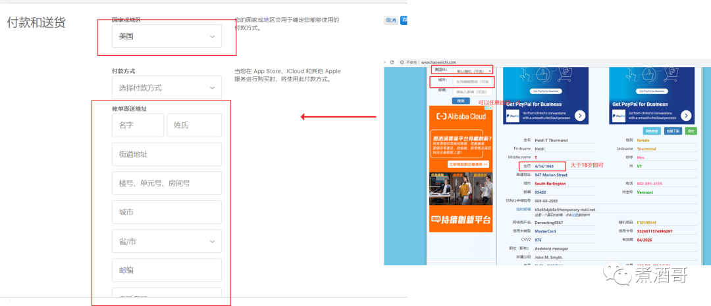Screen dimensions: 711x306
Task: Click the 立即领取限定优惠券 coupon banner button
Action: 468,164
